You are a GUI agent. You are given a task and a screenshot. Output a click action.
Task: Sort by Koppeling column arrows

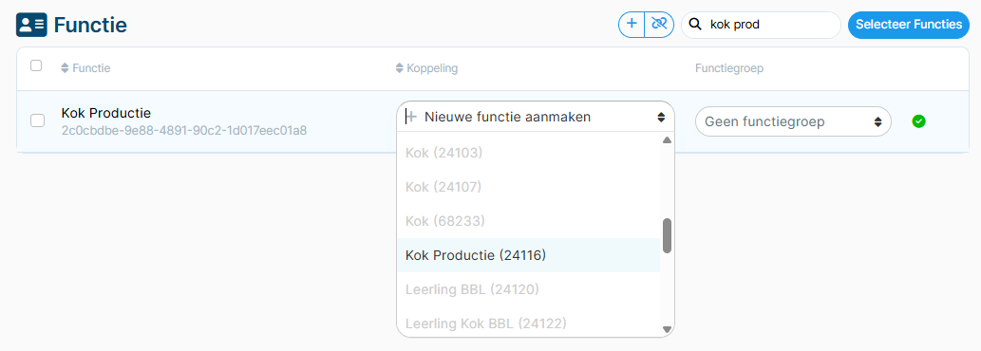pyautogui.click(x=400, y=68)
